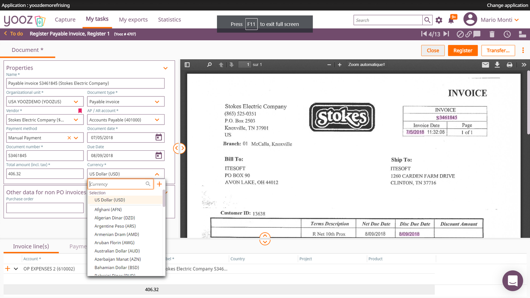Screen dimensions: 530x298
Task: Go to first document in the queue
Action: [424, 34]
